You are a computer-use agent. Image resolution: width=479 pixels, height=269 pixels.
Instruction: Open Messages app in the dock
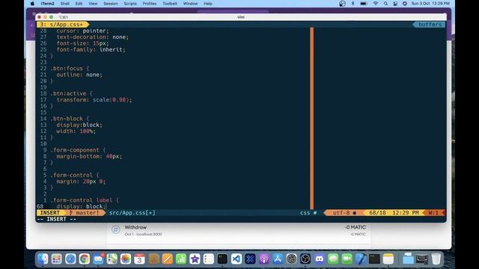tap(333, 259)
